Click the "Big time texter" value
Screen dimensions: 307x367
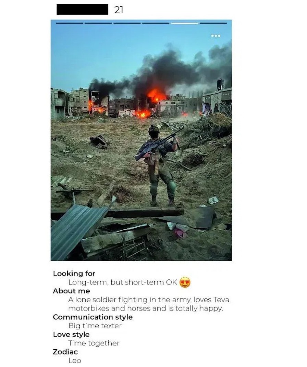coord(95,326)
